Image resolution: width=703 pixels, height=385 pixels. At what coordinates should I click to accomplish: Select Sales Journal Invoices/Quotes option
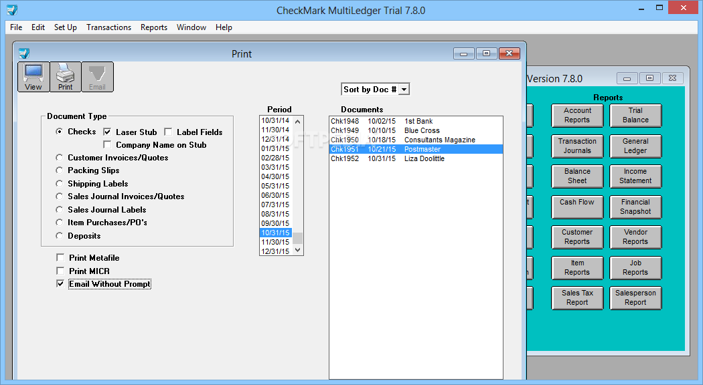[59, 196]
